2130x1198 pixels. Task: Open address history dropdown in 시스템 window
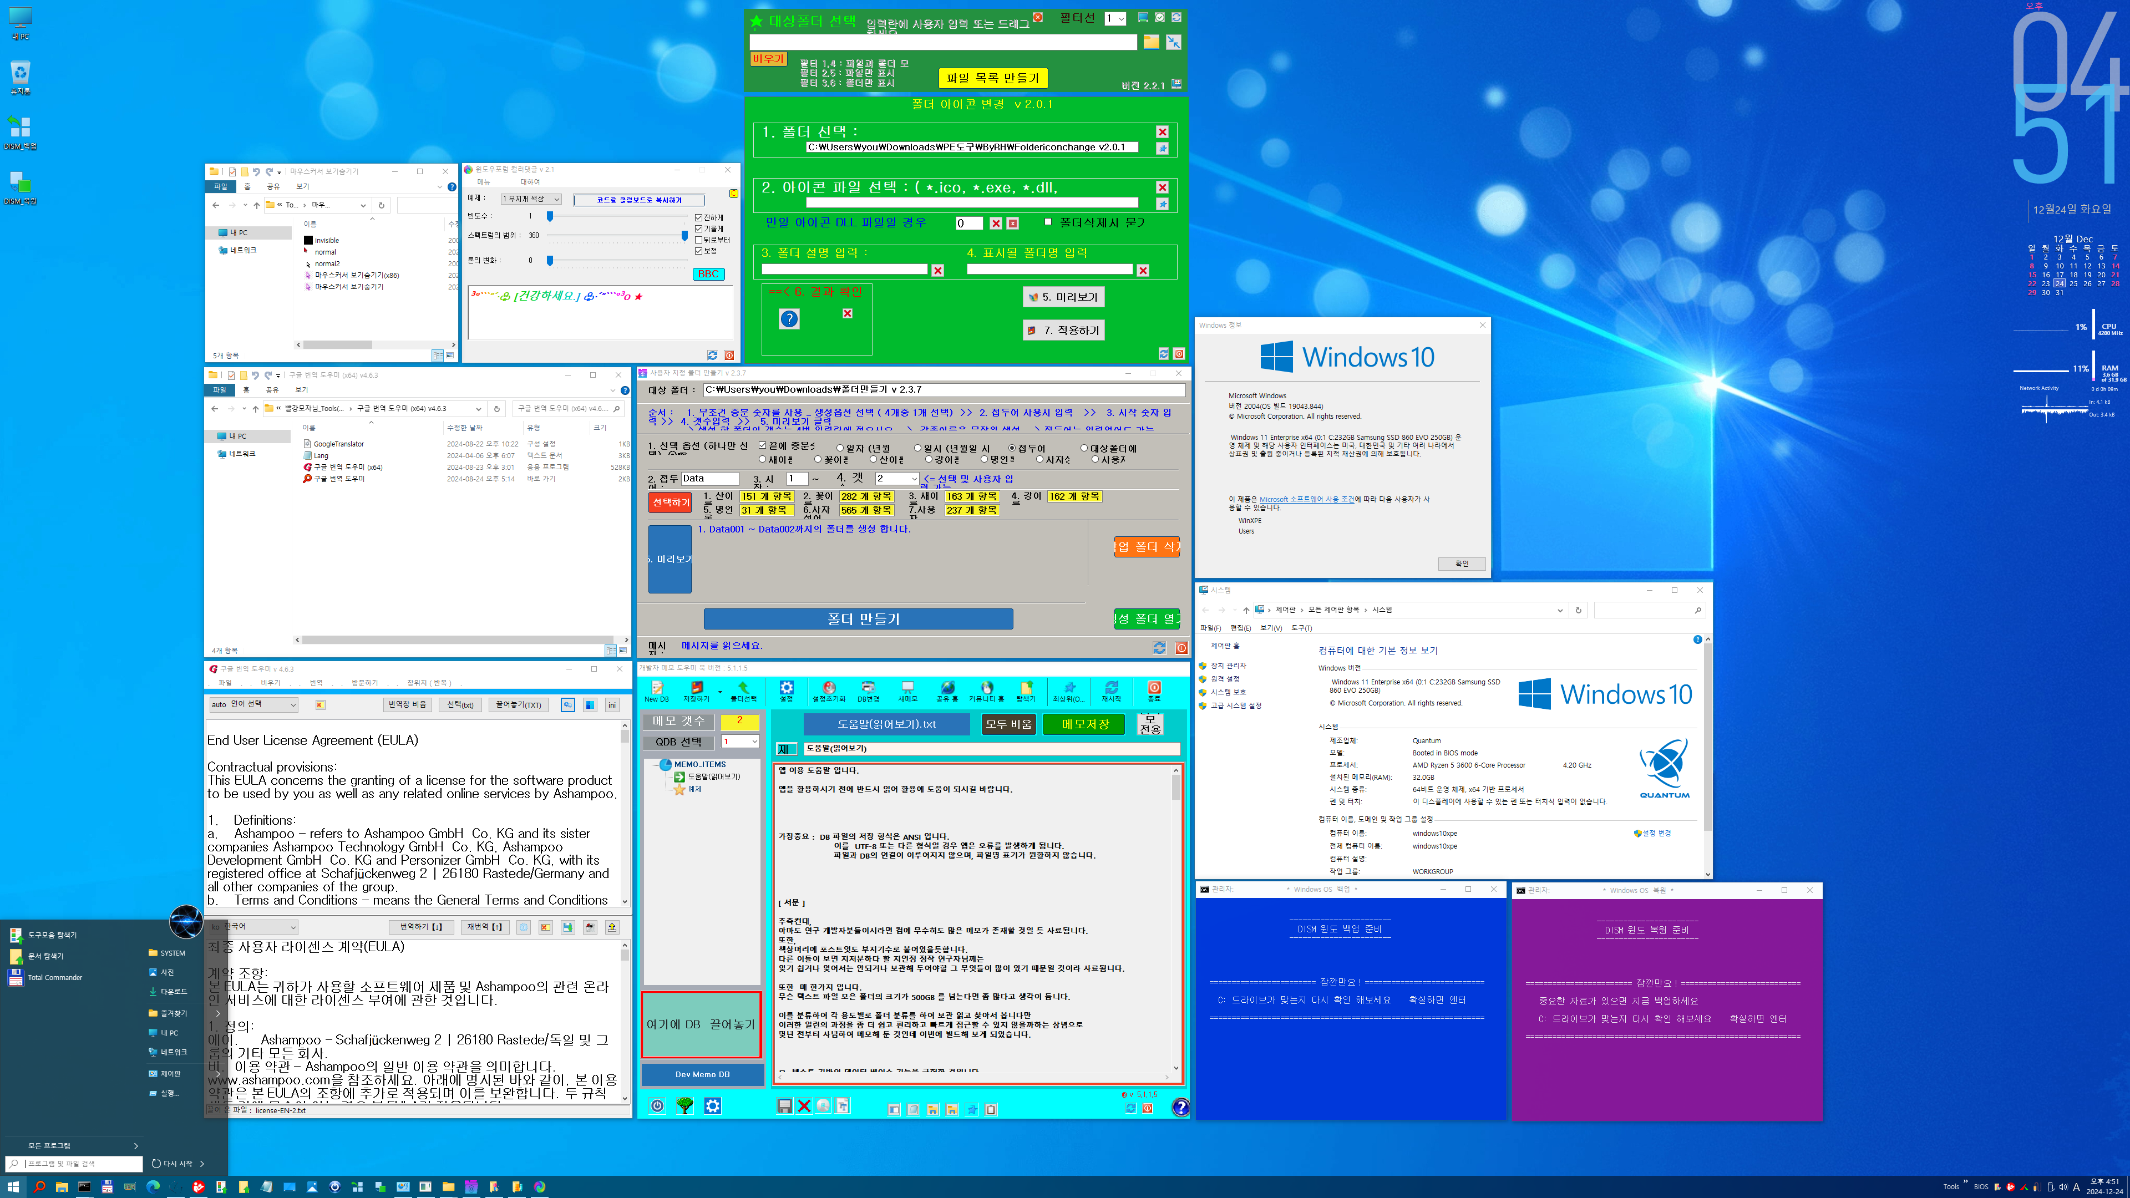(x=1559, y=611)
